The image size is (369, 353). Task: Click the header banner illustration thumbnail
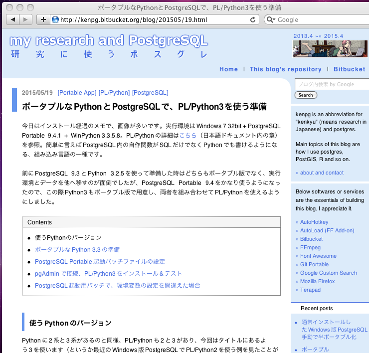point(330,49)
